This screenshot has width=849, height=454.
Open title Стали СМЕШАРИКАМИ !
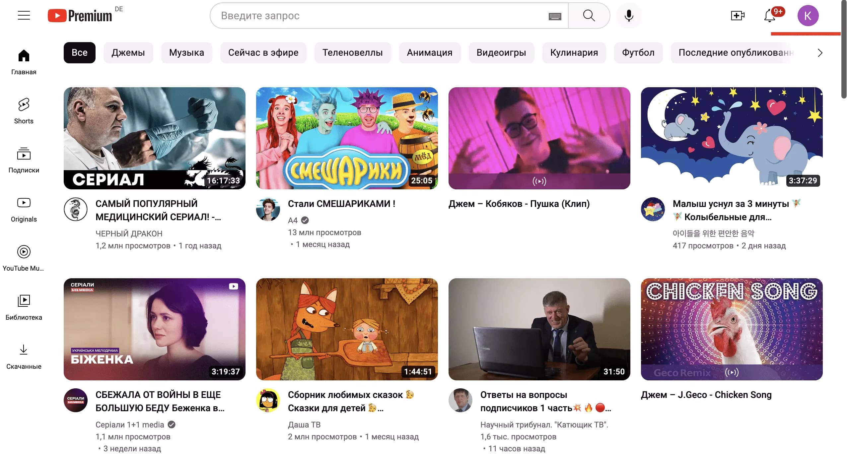(341, 204)
